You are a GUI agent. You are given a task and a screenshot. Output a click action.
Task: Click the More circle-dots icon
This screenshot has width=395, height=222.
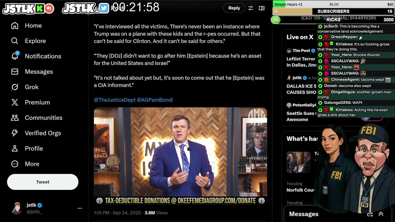pos(15,164)
